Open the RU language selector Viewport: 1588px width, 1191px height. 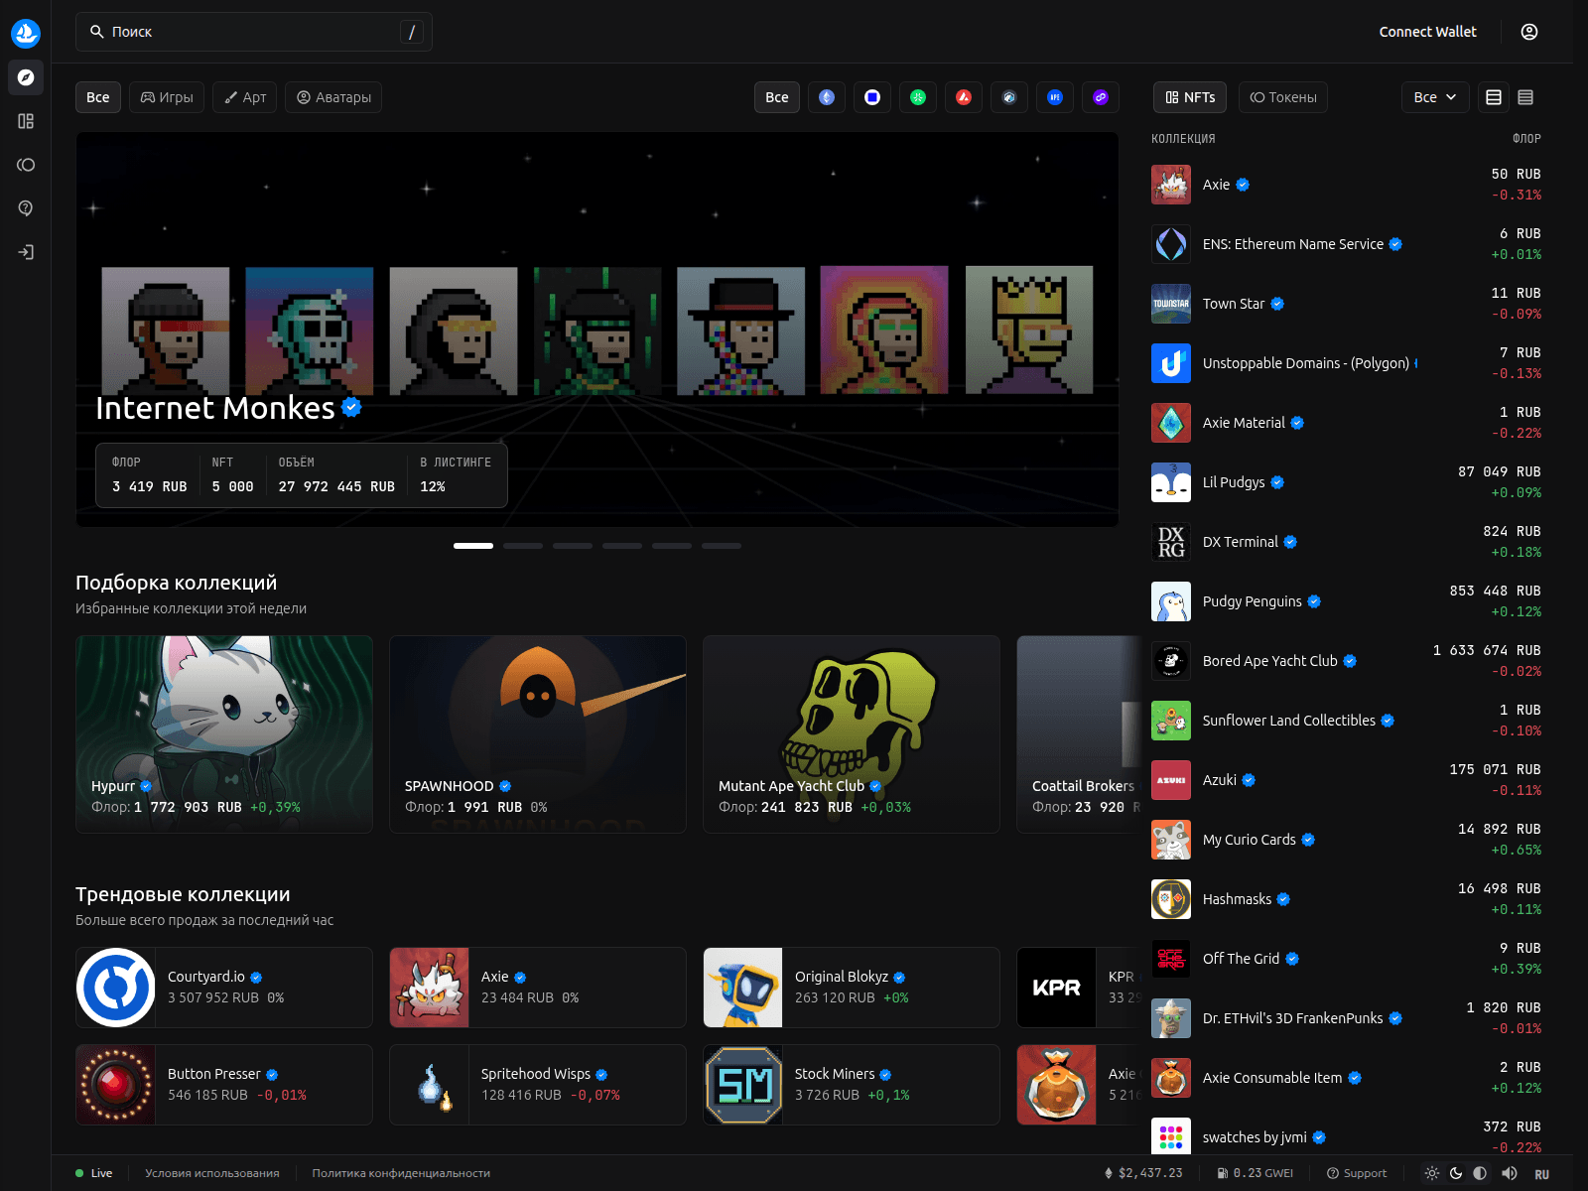coord(1542,1174)
